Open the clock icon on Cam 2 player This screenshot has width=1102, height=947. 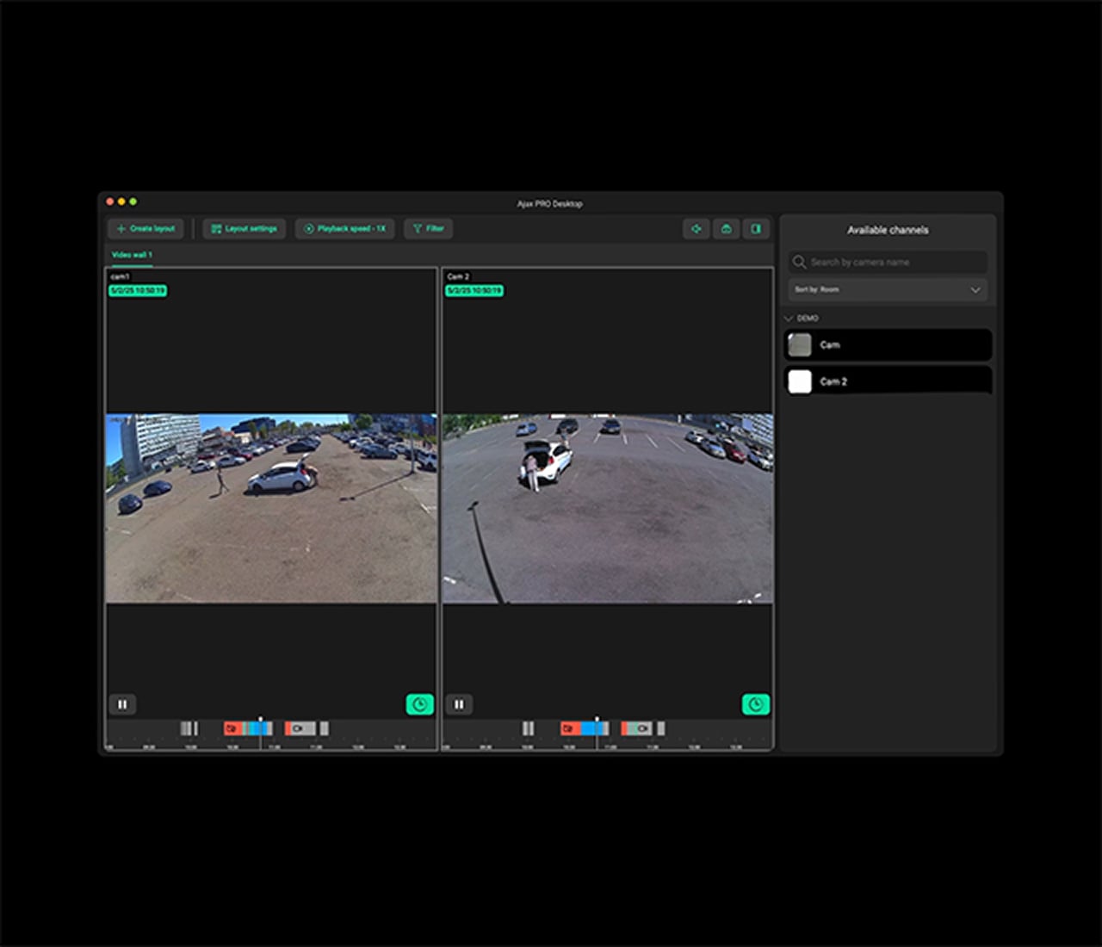(755, 704)
